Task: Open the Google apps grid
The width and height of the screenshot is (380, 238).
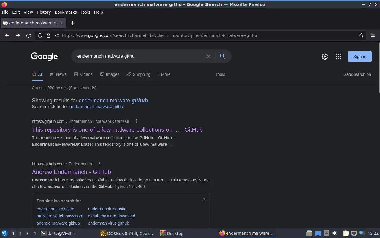Action: click(338, 57)
